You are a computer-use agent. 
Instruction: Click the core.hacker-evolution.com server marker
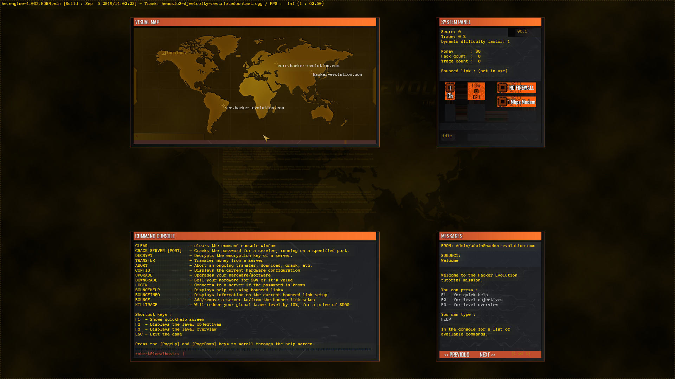[276, 64]
